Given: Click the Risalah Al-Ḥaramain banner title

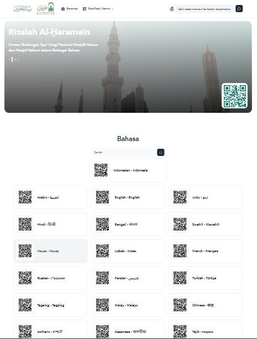Looking at the screenshot, I should (x=49, y=32).
